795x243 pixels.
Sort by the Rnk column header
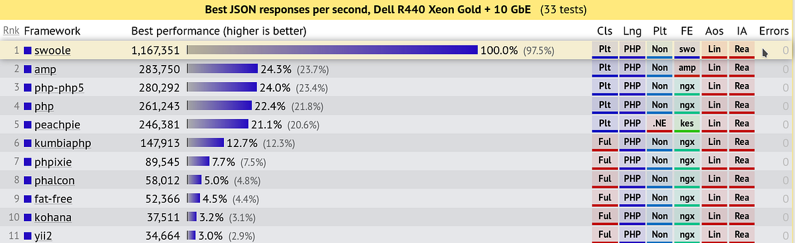click(11, 30)
